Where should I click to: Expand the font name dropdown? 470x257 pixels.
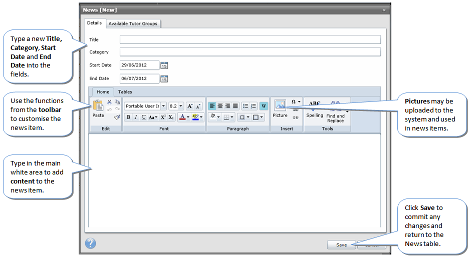164,106
